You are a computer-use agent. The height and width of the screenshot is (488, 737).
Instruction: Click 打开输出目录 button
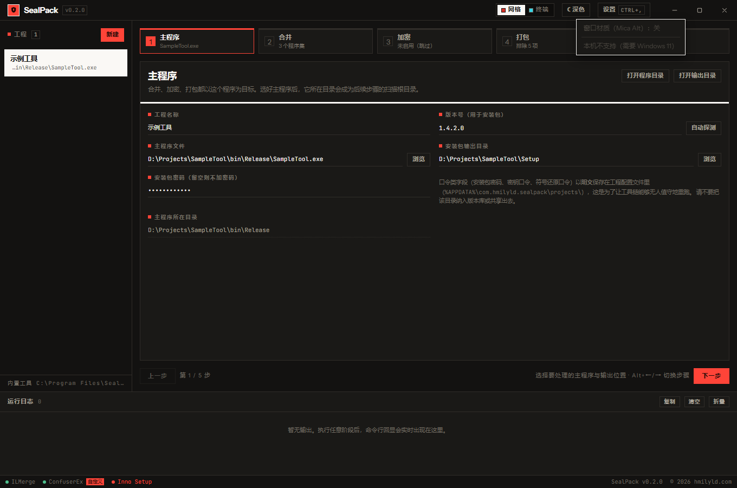pos(697,75)
